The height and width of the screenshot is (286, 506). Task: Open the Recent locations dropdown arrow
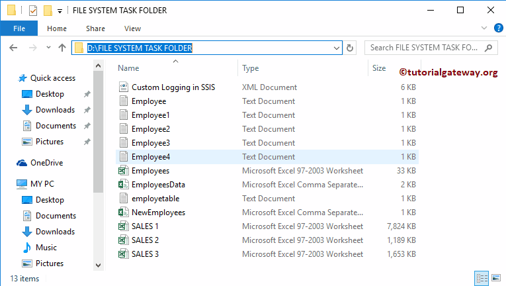48,48
